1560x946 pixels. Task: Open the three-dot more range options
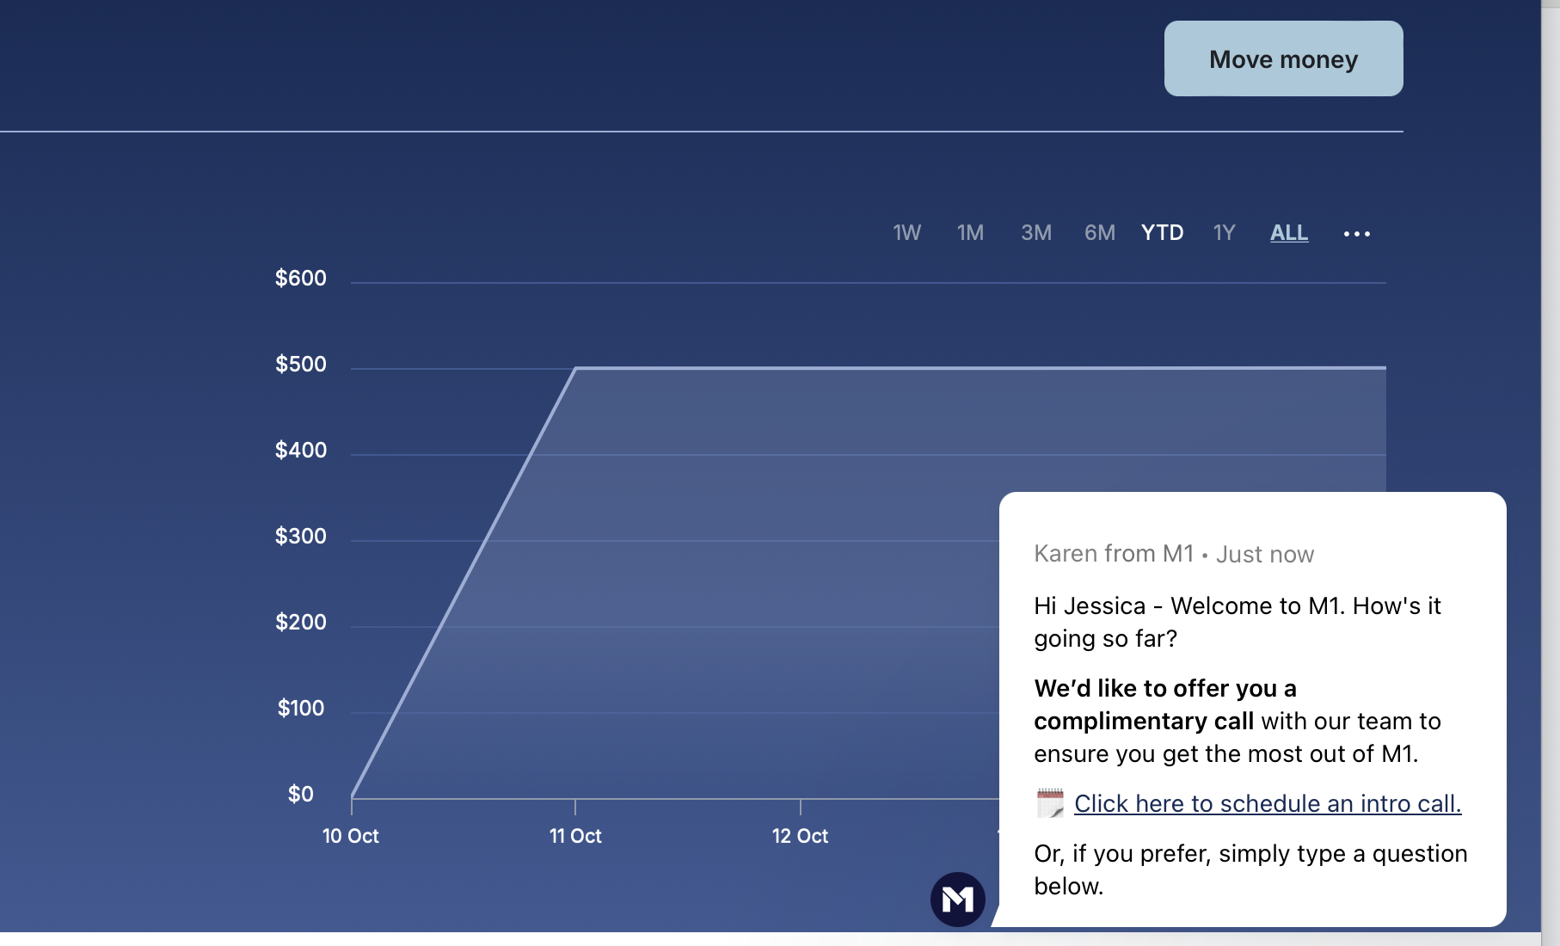(x=1357, y=234)
